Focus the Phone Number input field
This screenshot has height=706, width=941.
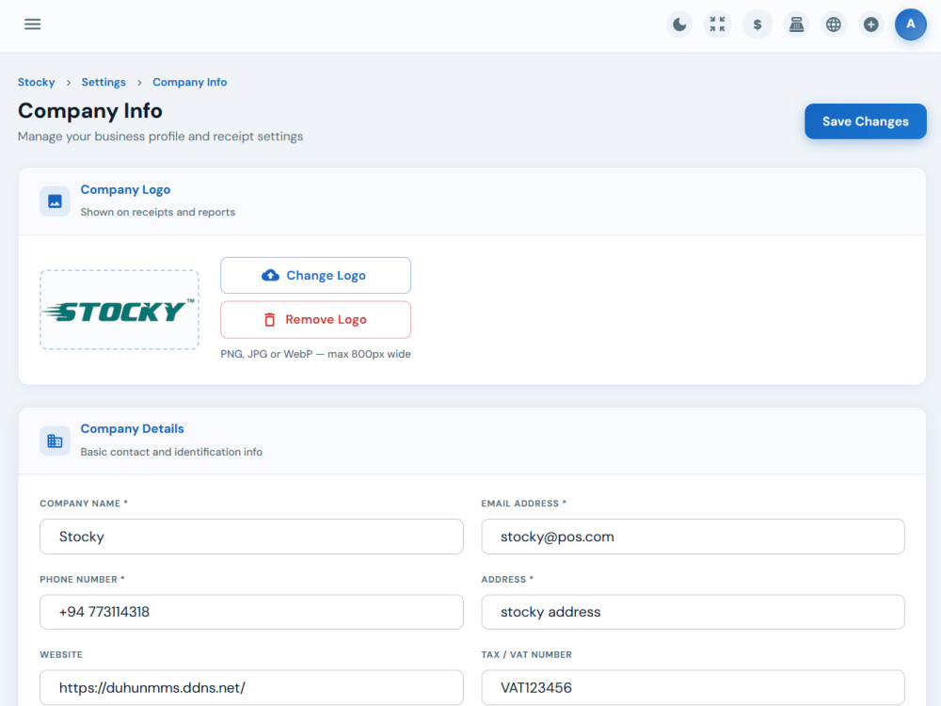251,612
